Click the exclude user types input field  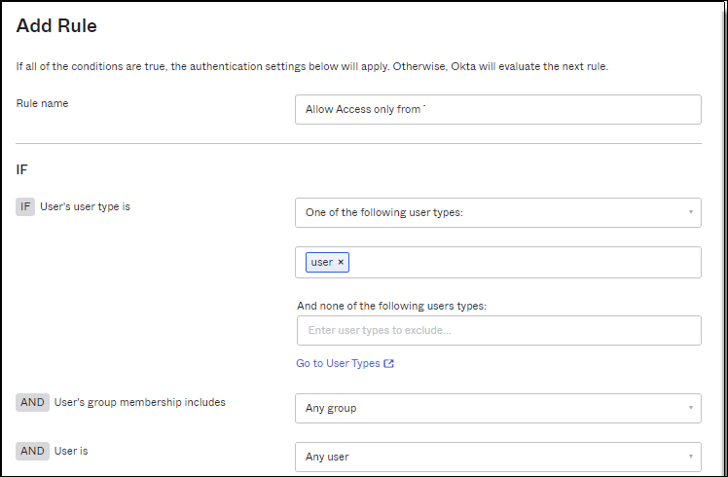tap(497, 330)
